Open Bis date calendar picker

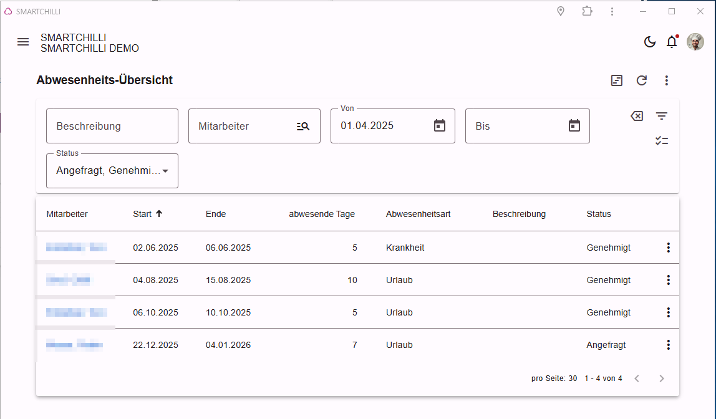(x=574, y=125)
